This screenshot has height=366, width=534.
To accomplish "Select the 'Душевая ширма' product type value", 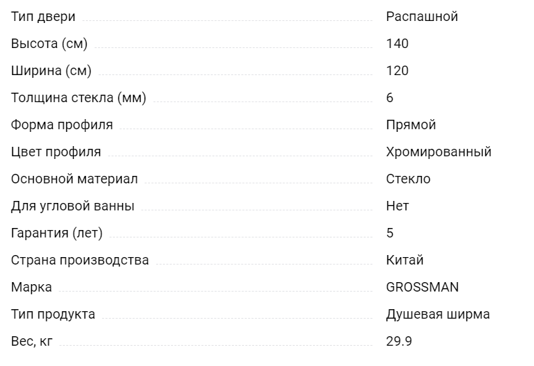I will pyautogui.click(x=437, y=314).
